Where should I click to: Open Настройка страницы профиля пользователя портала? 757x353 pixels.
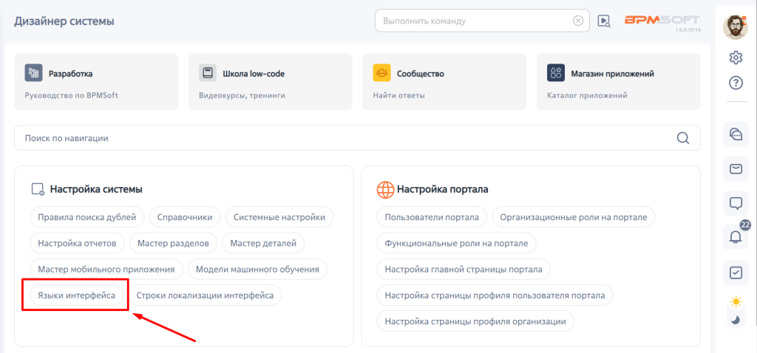[495, 295]
